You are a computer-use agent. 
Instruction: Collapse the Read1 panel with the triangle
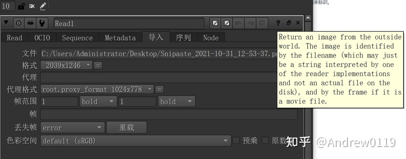click(x=6, y=23)
